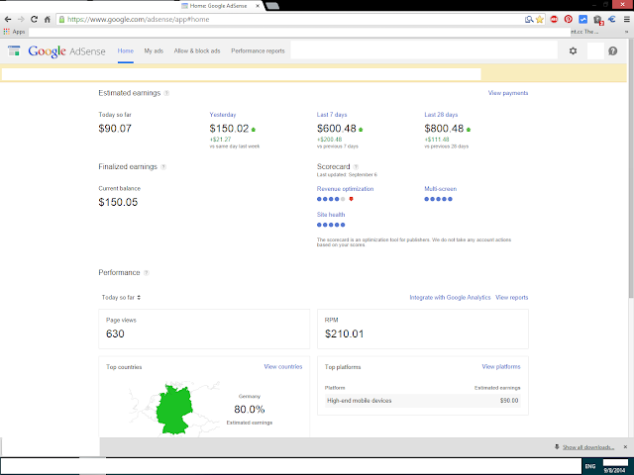Bookmark this page with the star icon

pos(539,19)
